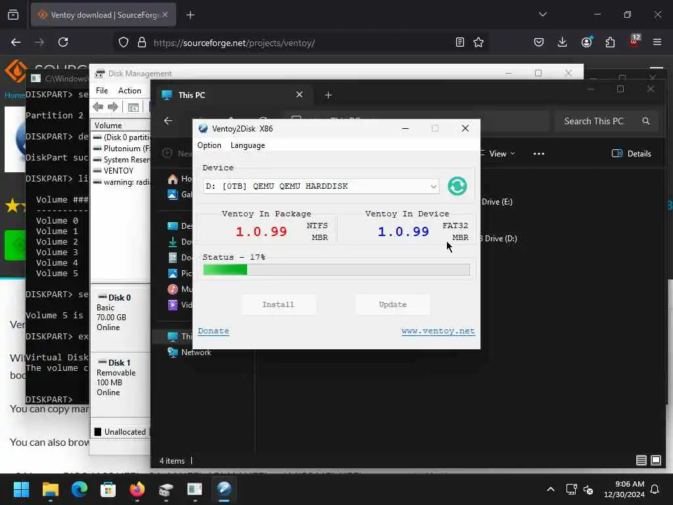This screenshot has width=673, height=505.
Task: Open the Device dropdown in Ventoy2Disk
Action: 321,186
